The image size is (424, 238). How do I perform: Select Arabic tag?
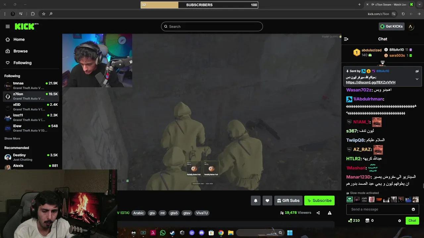(138, 213)
